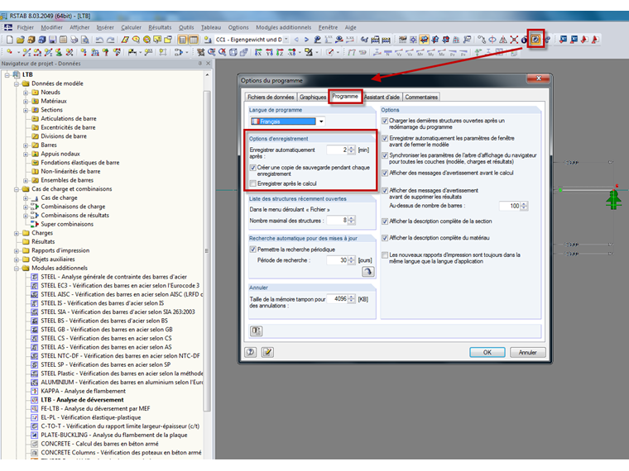
Task: Toggle 'Afficher la description complète de la section'
Action: (385, 221)
